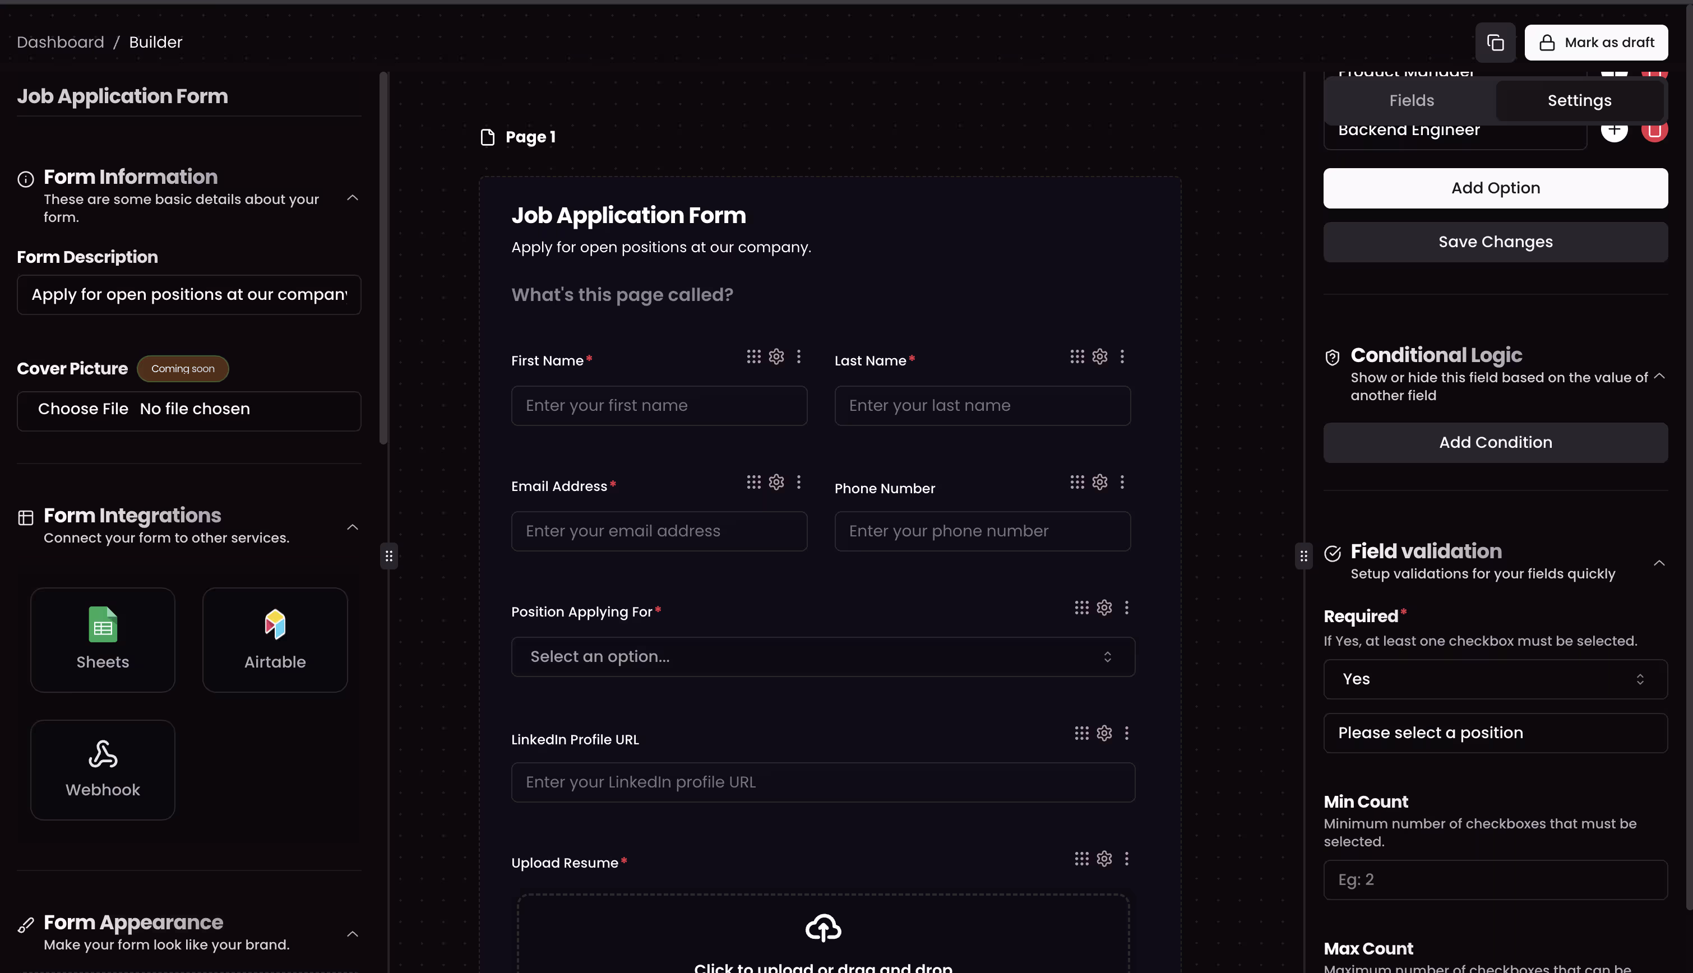Viewport: 1693px width, 973px height.
Task: Switch to the Fields tab
Action: tap(1411, 101)
